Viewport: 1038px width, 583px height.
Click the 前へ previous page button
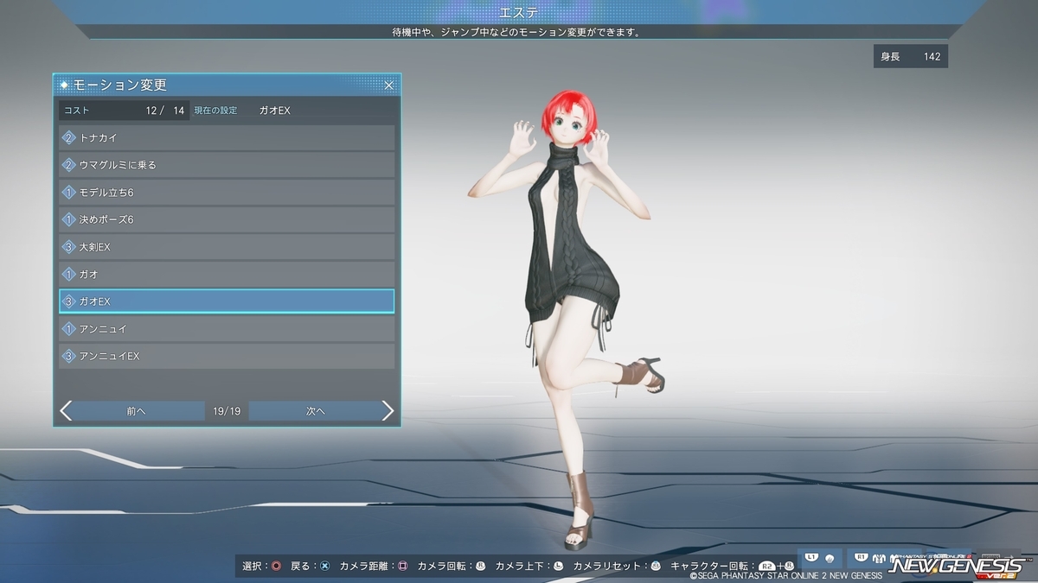click(136, 411)
